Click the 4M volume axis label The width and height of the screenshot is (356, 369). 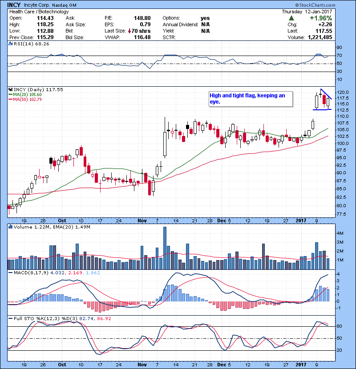[x=340, y=233]
